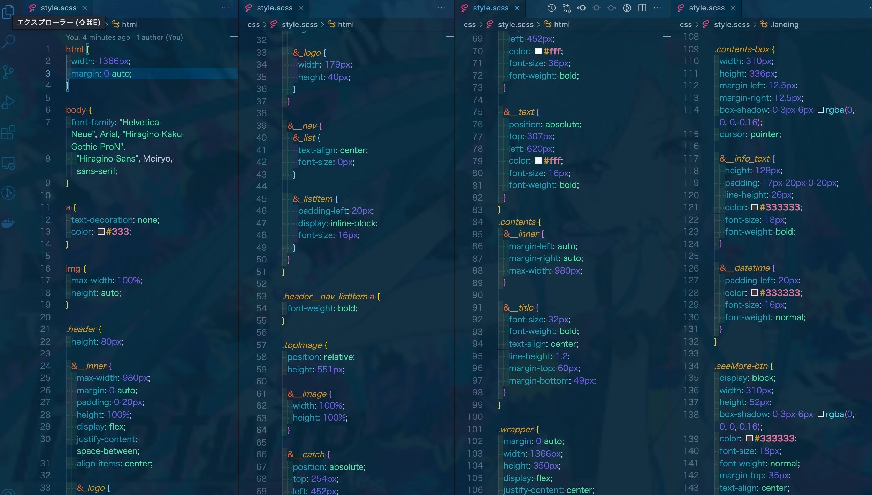Click the 'You, 4 minutes ago' blame code lens
This screenshot has width=872, height=495.
click(x=98, y=37)
